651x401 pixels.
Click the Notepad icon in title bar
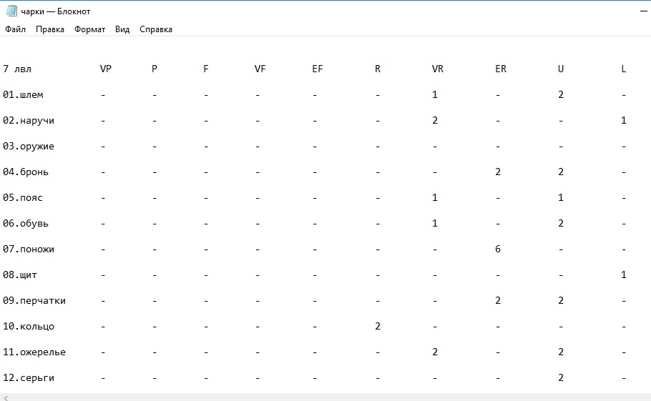coord(11,11)
